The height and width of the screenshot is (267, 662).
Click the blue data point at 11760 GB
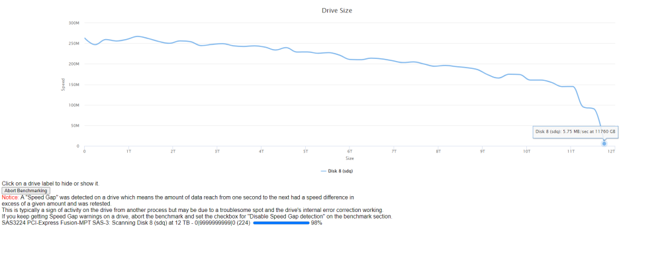click(604, 144)
